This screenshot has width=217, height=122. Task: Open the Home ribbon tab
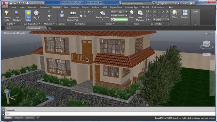click(x=14, y=7)
